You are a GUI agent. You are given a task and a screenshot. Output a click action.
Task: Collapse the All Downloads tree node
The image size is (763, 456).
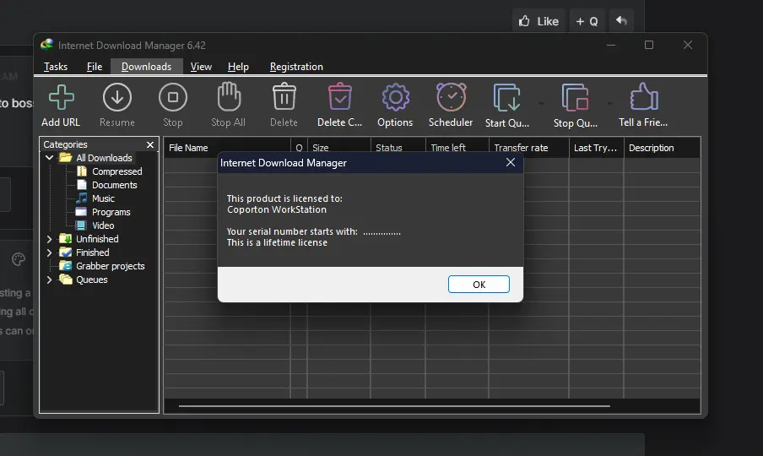49,158
